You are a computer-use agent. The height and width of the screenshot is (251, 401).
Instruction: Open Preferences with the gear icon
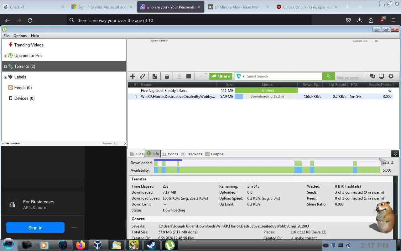pos(391,76)
